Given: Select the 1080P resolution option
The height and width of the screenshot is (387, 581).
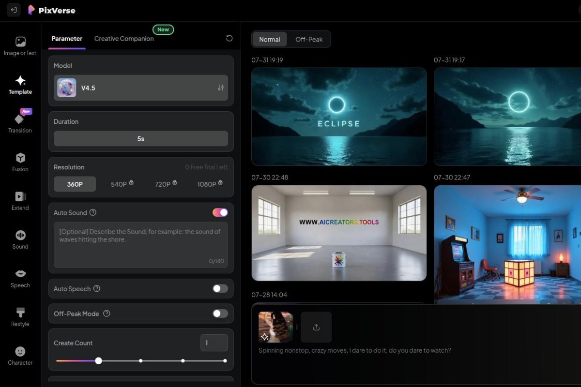Looking at the screenshot, I should point(207,184).
